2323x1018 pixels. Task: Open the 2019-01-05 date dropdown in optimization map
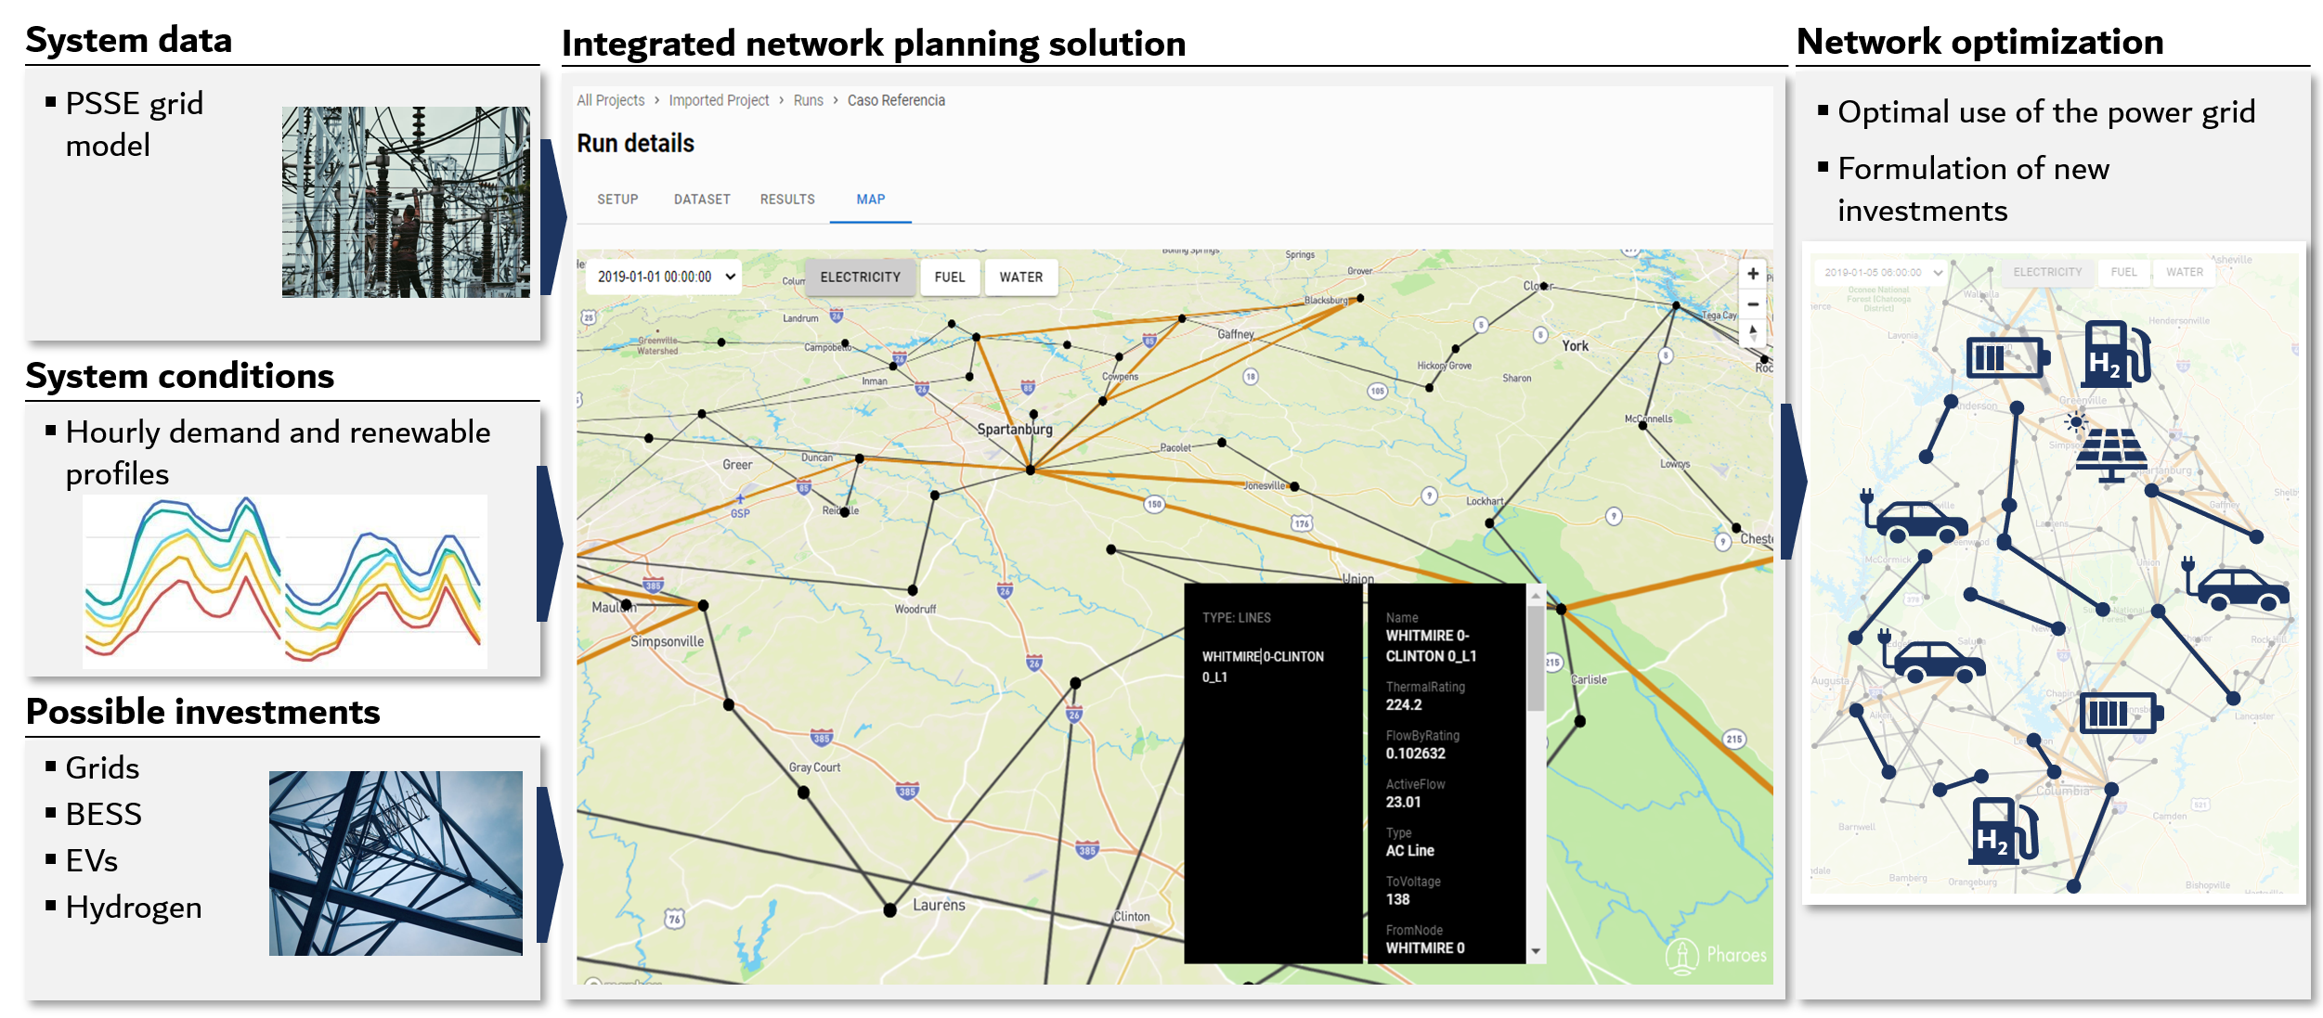pos(1882,273)
